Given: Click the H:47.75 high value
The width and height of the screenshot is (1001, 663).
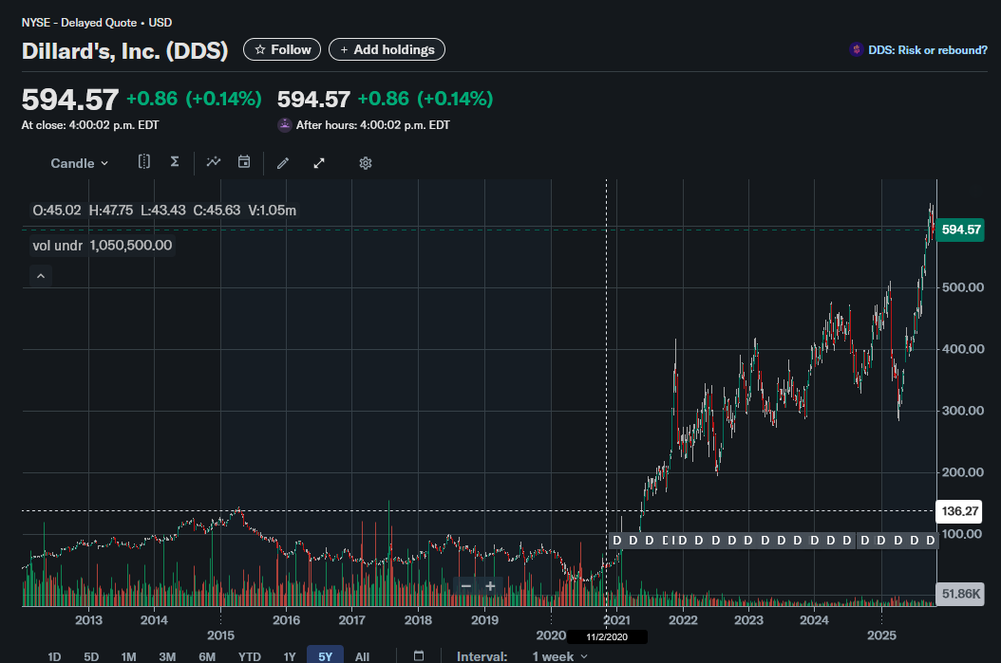Looking at the screenshot, I should [111, 211].
